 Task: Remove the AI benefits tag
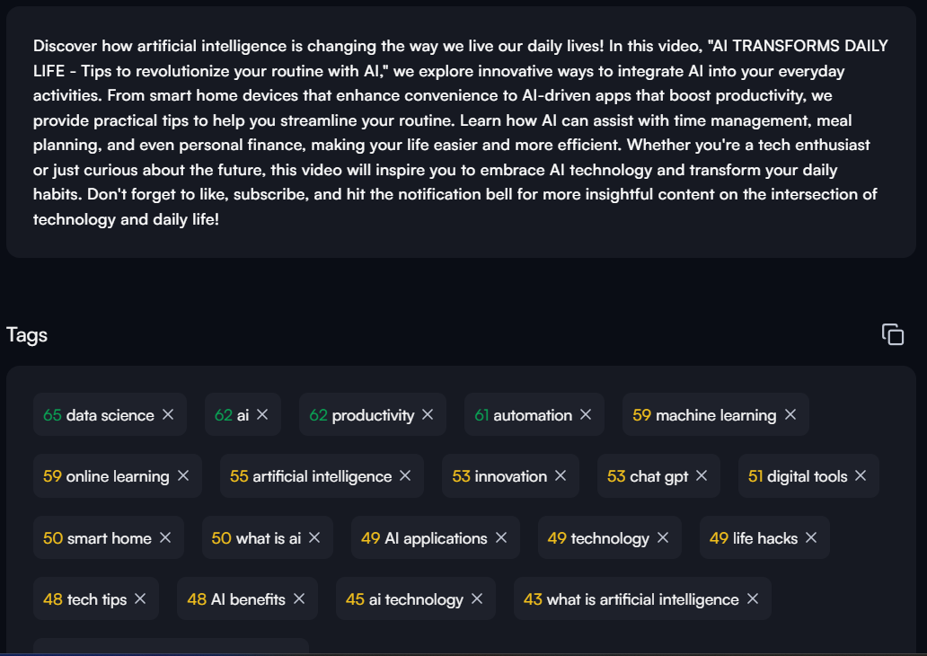(299, 598)
